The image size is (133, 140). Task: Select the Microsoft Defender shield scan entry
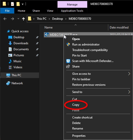coord(90,61)
